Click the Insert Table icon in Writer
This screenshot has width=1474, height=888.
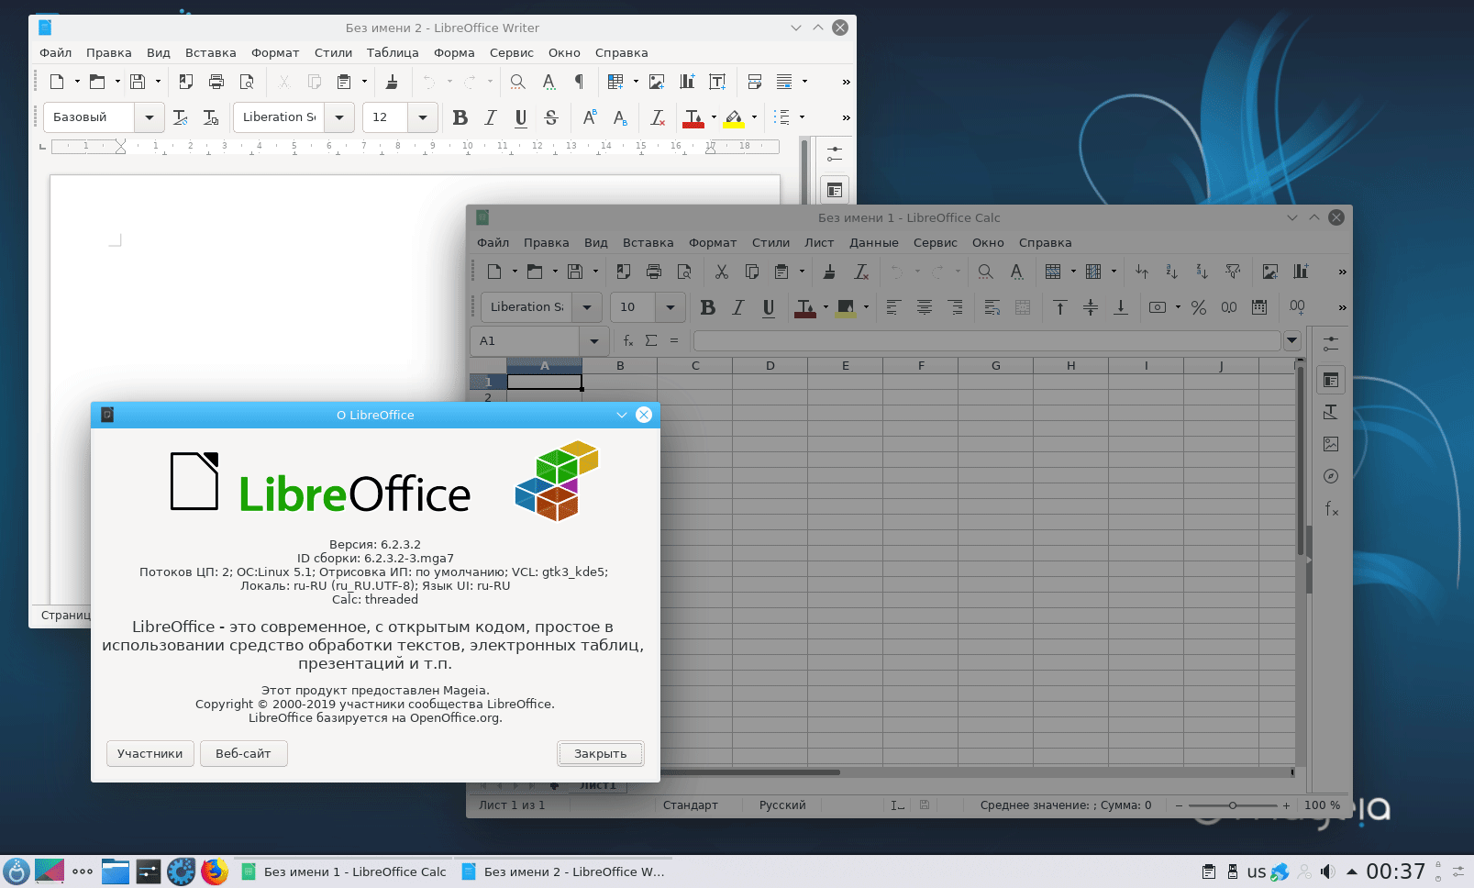click(615, 82)
